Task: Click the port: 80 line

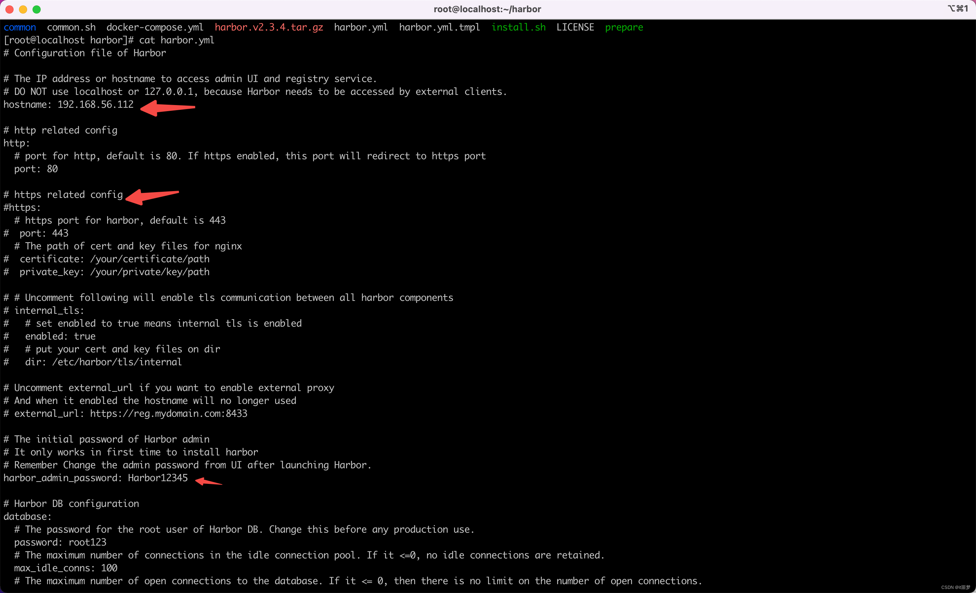Action: tap(36, 169)
